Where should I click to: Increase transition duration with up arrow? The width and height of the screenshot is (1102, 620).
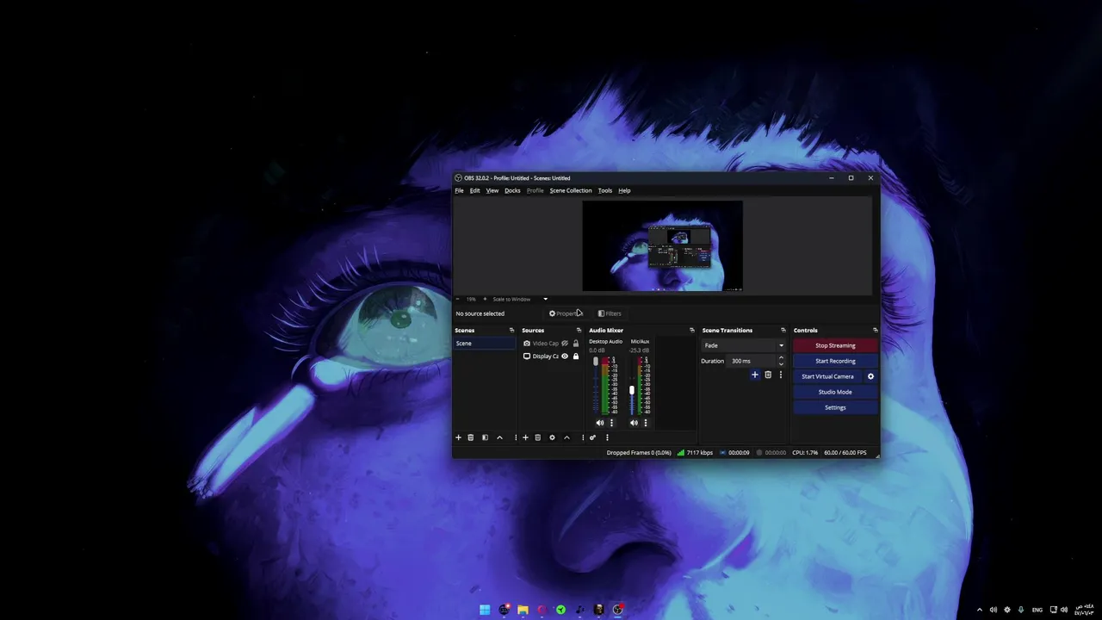tap(781, 358)
